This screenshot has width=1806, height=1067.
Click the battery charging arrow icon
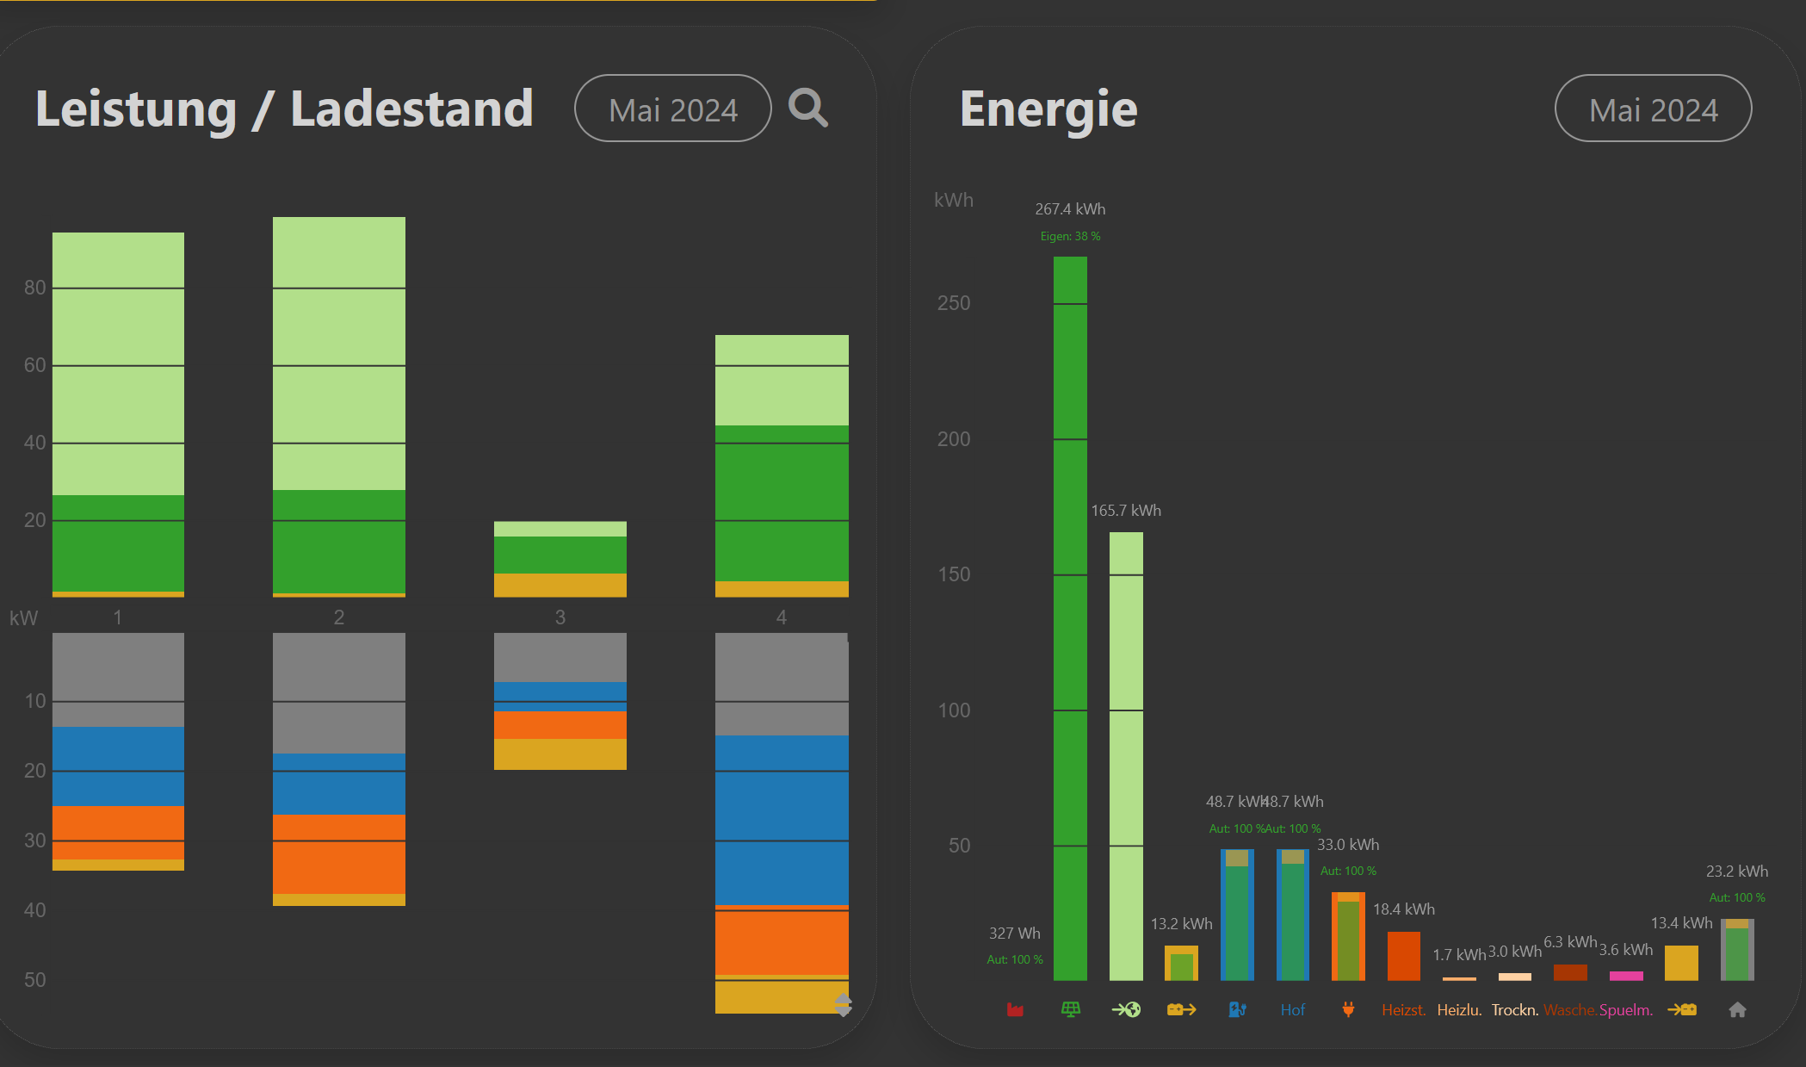(x=1682, y=1009)
